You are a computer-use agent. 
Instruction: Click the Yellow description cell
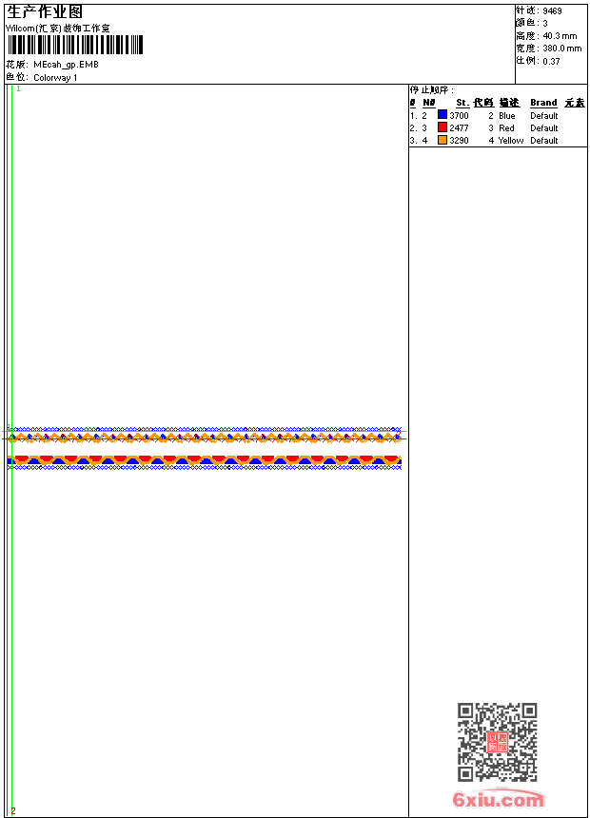pos(511,141)
